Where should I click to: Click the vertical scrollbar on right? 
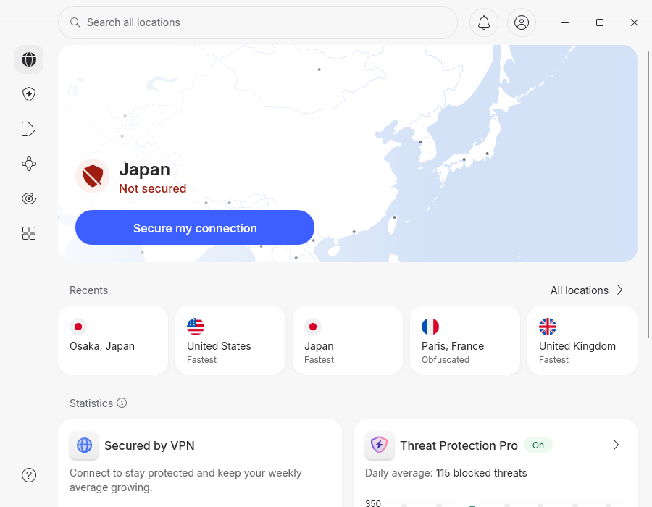[x=648, y=195]
